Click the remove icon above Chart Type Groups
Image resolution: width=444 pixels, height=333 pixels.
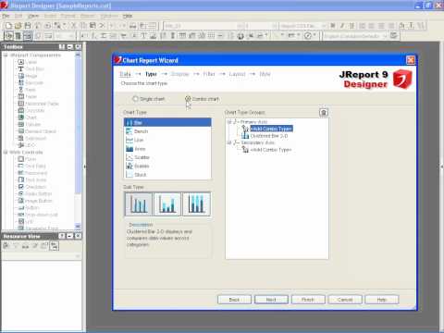[x=324, y=113]
